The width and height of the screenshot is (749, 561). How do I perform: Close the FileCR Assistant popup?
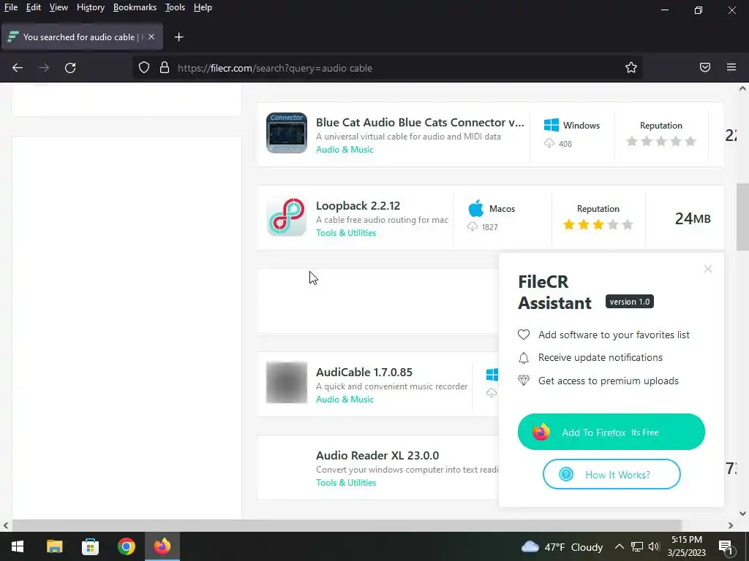pyautogui.click(x=708, y=269)
